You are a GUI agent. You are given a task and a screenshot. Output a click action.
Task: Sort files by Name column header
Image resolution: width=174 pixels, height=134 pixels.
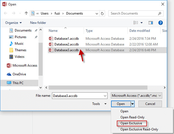pyautogui.click(x=53, y=31)
